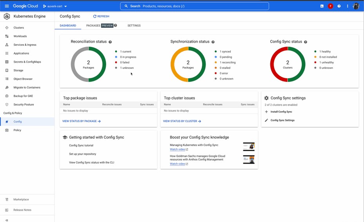Activate Cloud Shell icon in top bar
Screen dimensions: 364x222
click(322, 6)
